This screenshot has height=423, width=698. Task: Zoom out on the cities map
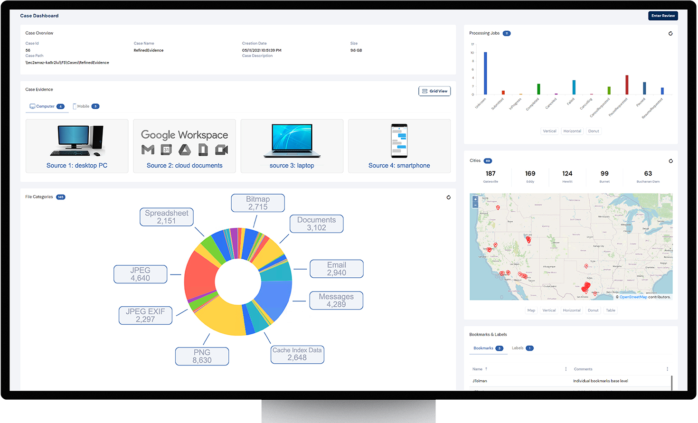click(475, 206)
